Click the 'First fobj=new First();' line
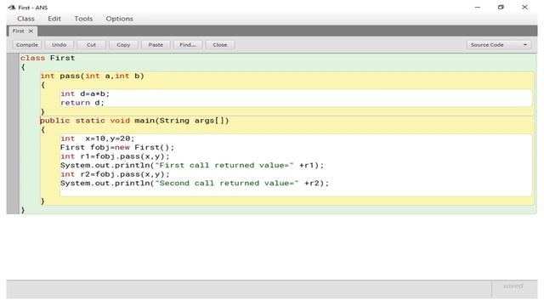 pyautogui.click(x=117, y=147)
